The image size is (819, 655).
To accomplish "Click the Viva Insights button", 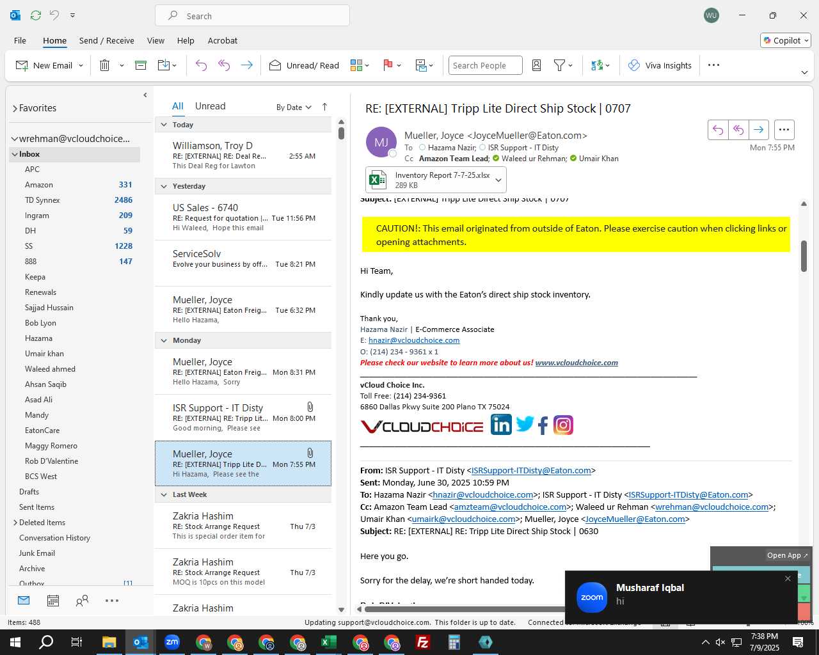I will point(660,65).
